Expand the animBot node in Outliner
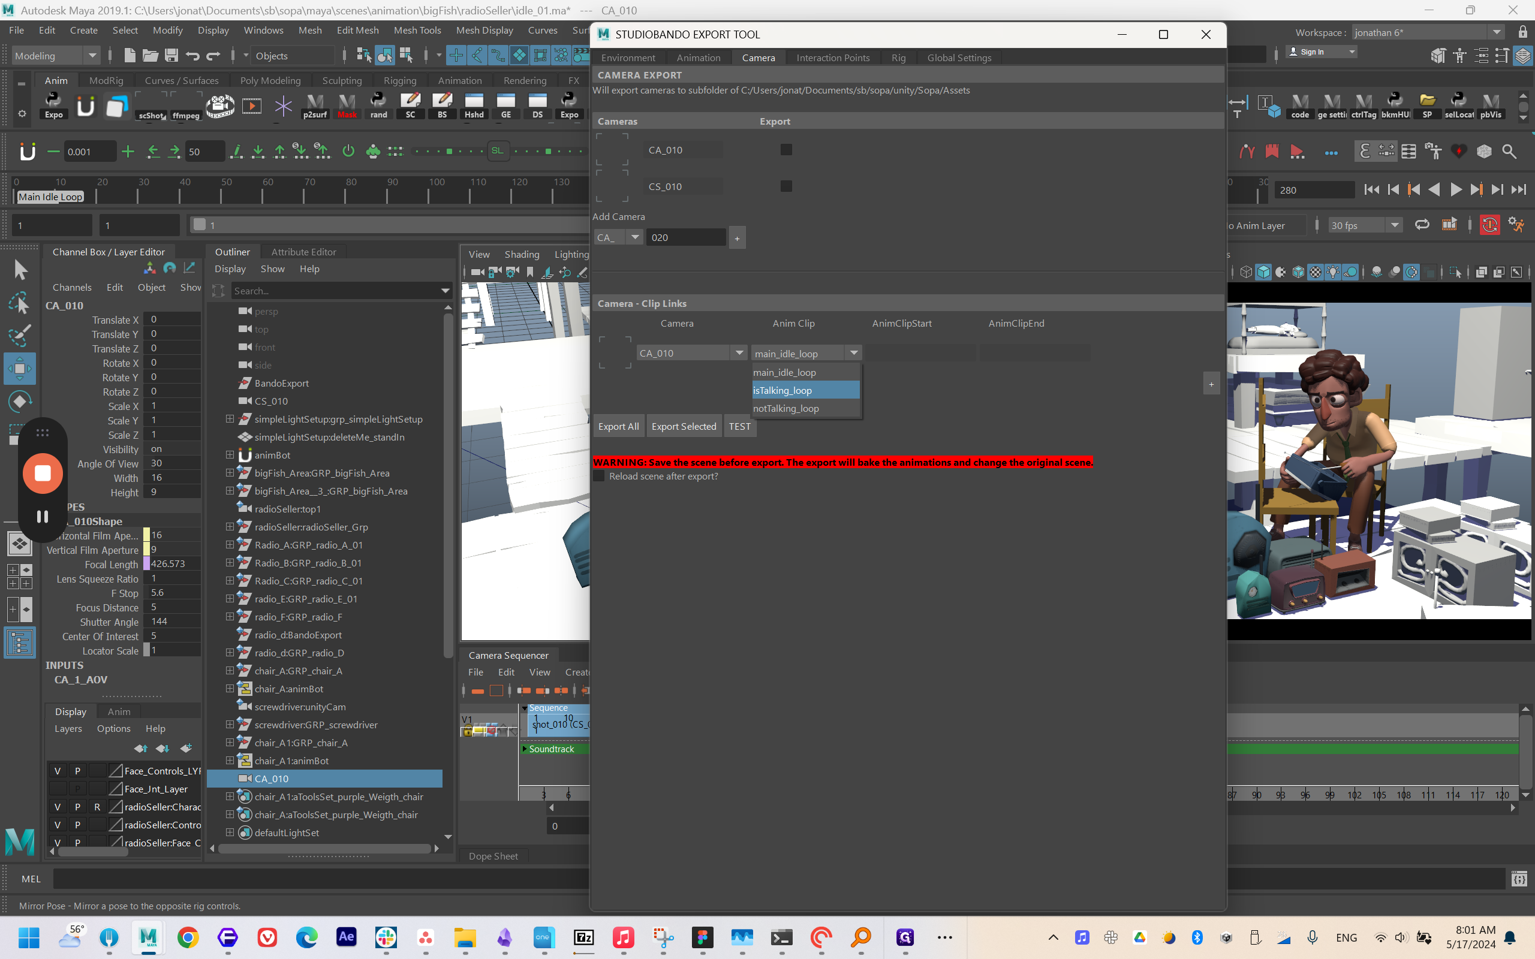1535x959 pixels. (230, 455)
